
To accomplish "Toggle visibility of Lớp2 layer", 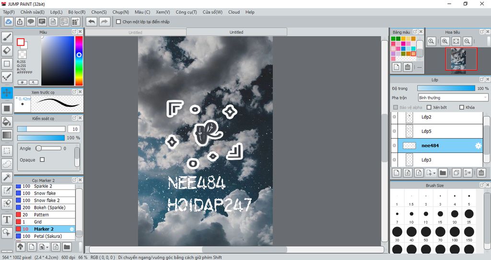I will click(394, 117).
